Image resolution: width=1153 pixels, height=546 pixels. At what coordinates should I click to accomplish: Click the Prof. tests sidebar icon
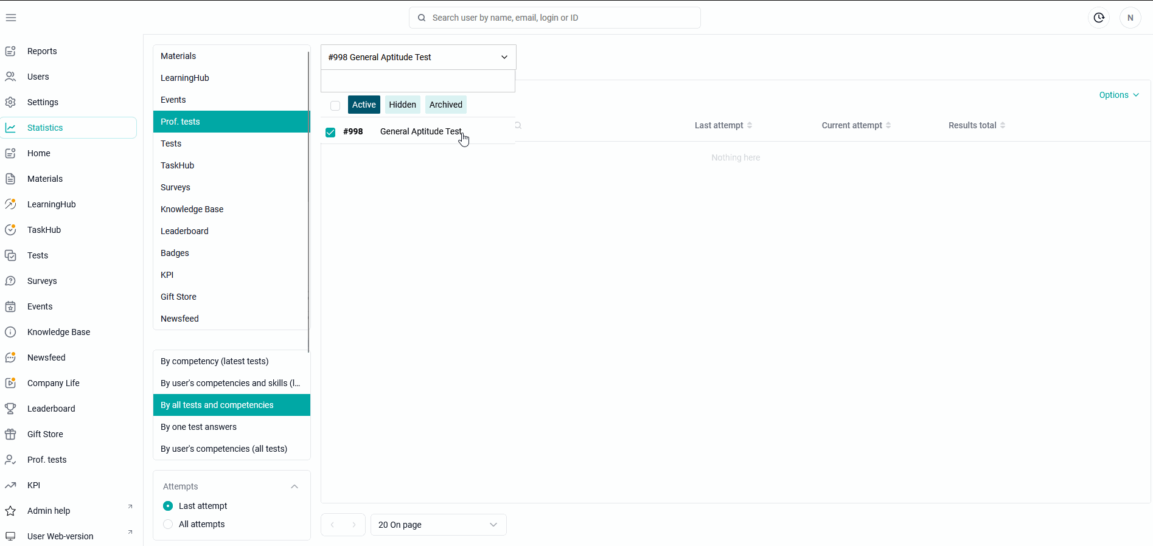(x=10, y=460)
